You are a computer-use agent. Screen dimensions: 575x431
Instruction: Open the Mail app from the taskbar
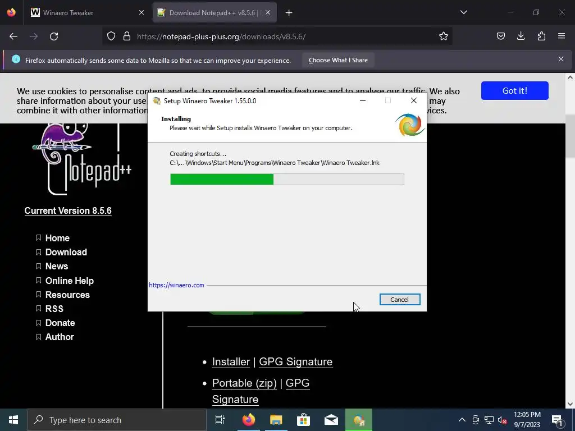[x=331, y=420]
